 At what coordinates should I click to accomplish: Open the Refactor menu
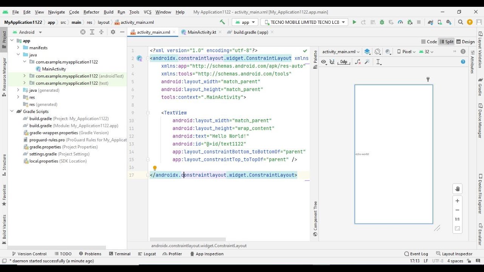click(x=91, y=12)
